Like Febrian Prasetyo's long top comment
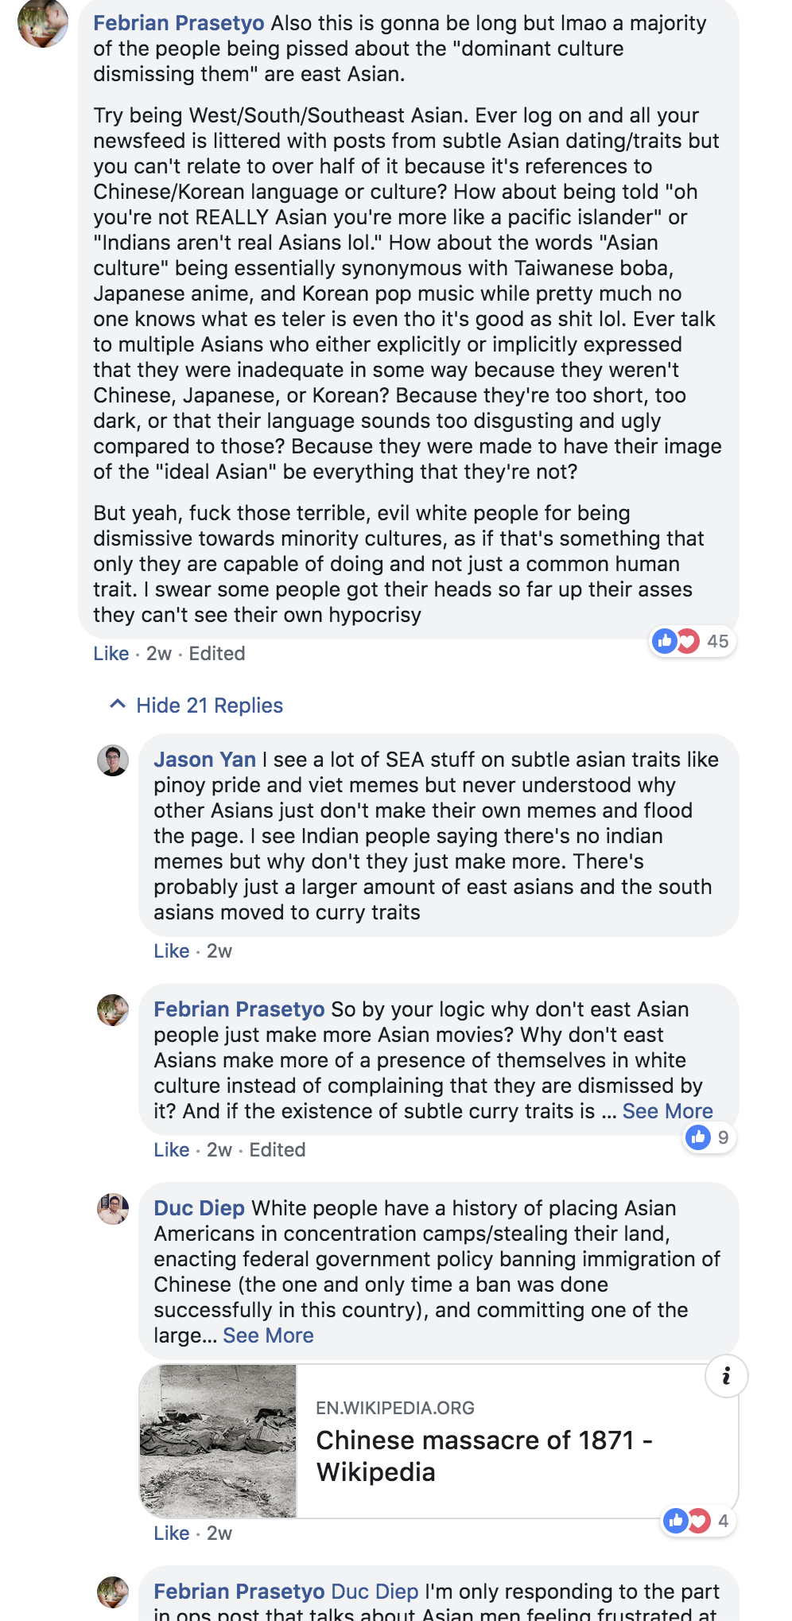This screenshot has height=1621, width=792. point(111,654)
